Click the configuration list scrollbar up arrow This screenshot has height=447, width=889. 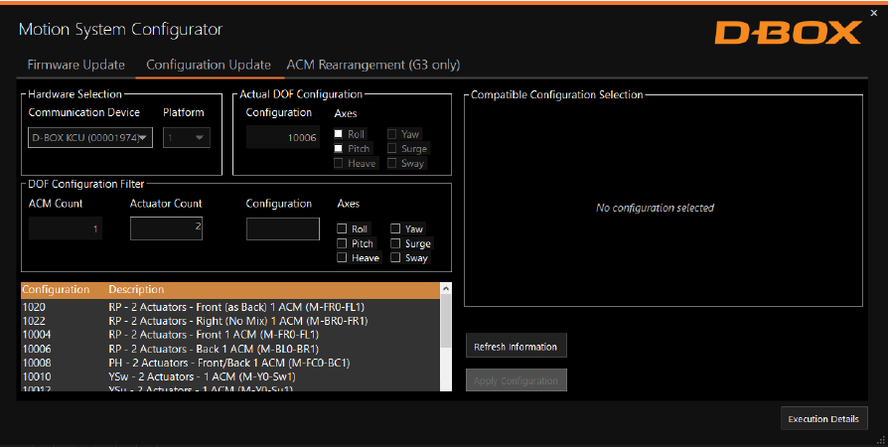(x=446, y=290)
